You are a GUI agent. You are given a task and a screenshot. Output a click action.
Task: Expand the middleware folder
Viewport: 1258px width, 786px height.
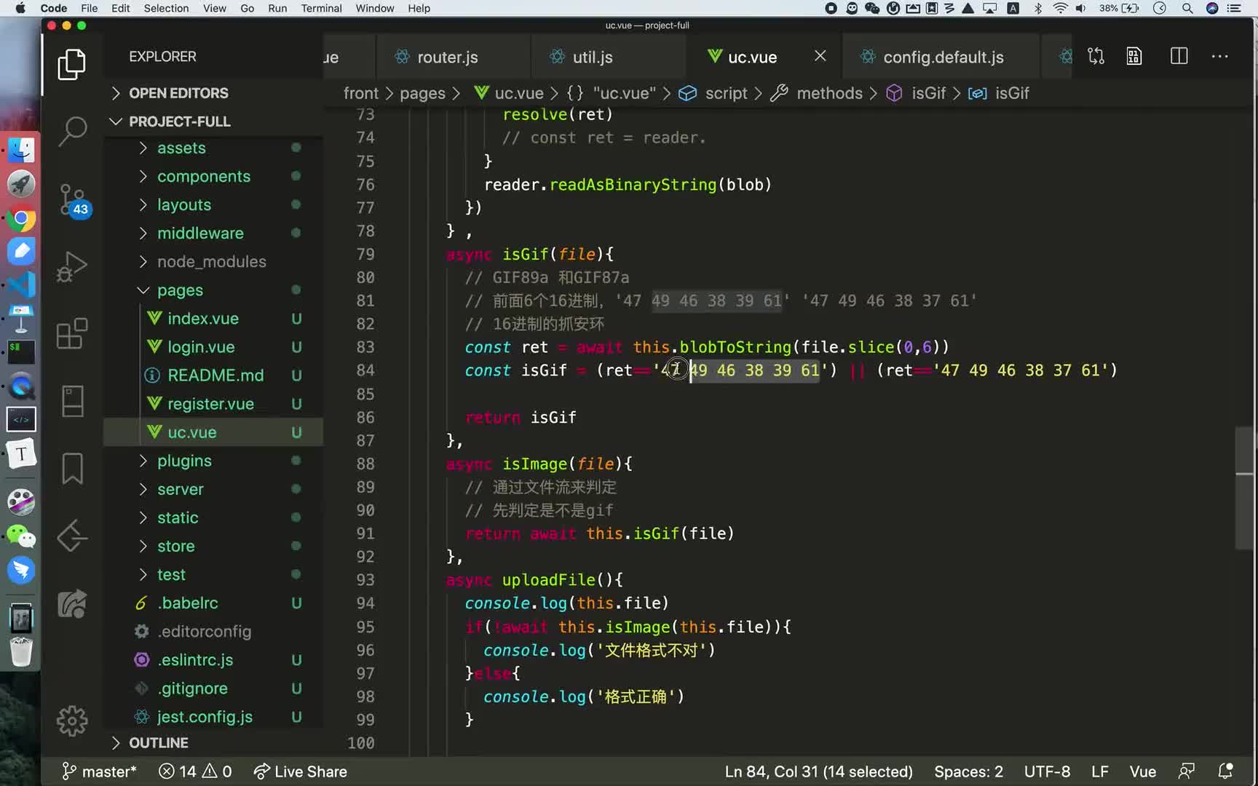200,233
